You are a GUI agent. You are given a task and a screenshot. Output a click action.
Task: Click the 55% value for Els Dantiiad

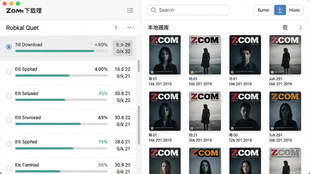click(x=103, y=165)
